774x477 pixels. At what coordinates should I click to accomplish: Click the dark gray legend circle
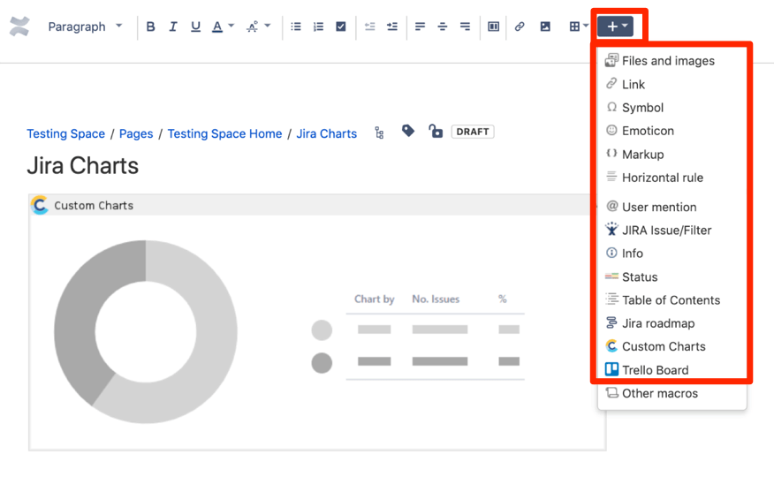coord(322,362)
